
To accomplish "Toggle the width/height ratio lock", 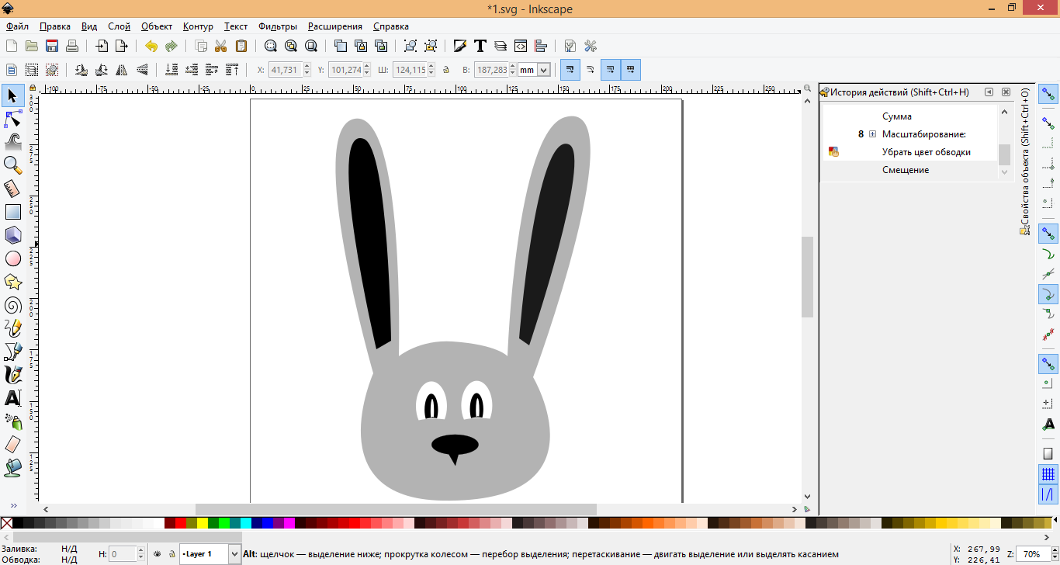I will tap(446, 70).
